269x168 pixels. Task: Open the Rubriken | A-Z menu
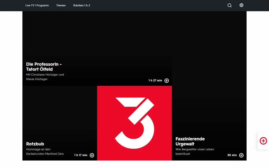[x=82, y=6]
